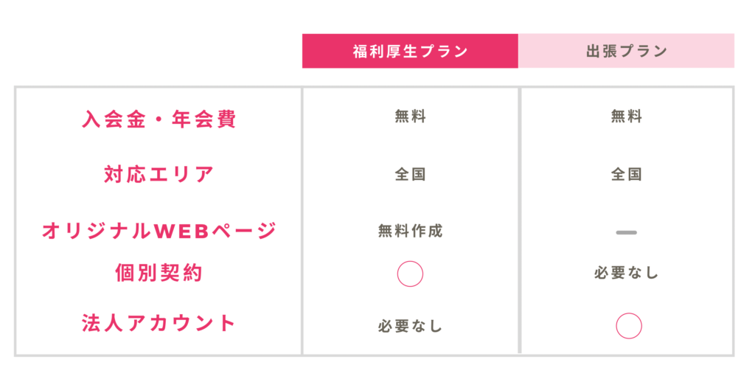This screenshot has height=379, width=755.
Task: Click the 無料作成 cell text
Action: (410, 231)
